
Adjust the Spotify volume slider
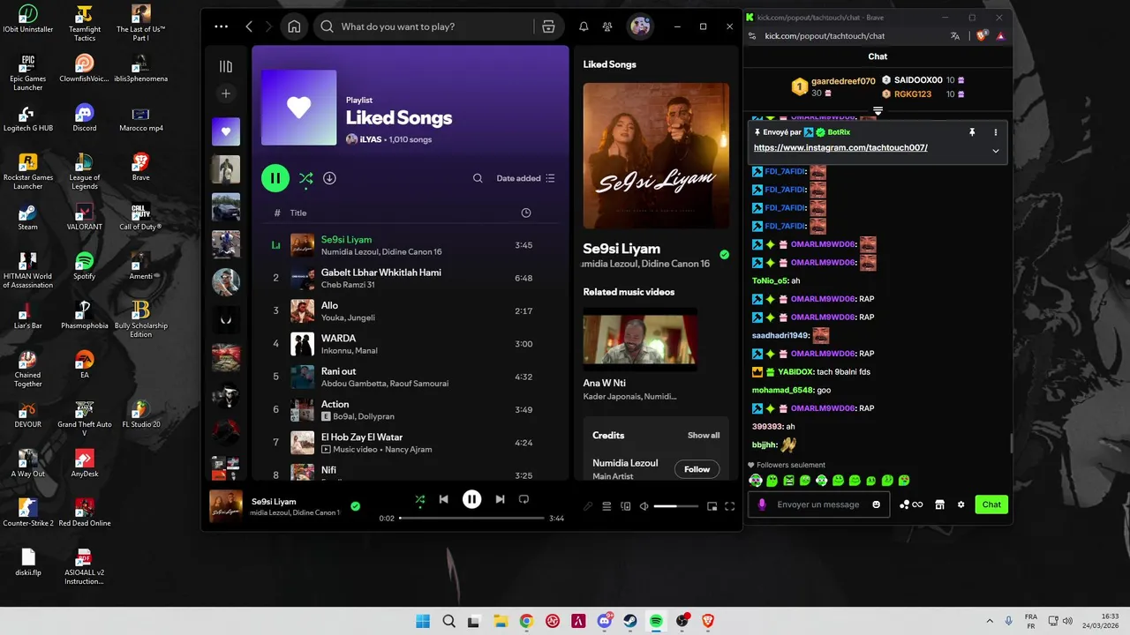676,506
